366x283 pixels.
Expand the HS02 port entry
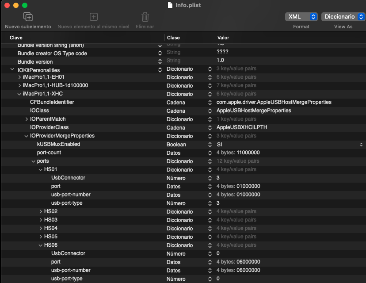tap(41, 211)
